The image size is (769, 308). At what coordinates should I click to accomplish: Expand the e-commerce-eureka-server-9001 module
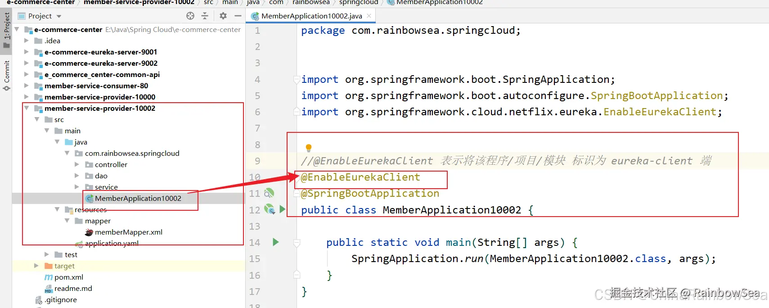(x=27, y=52)
